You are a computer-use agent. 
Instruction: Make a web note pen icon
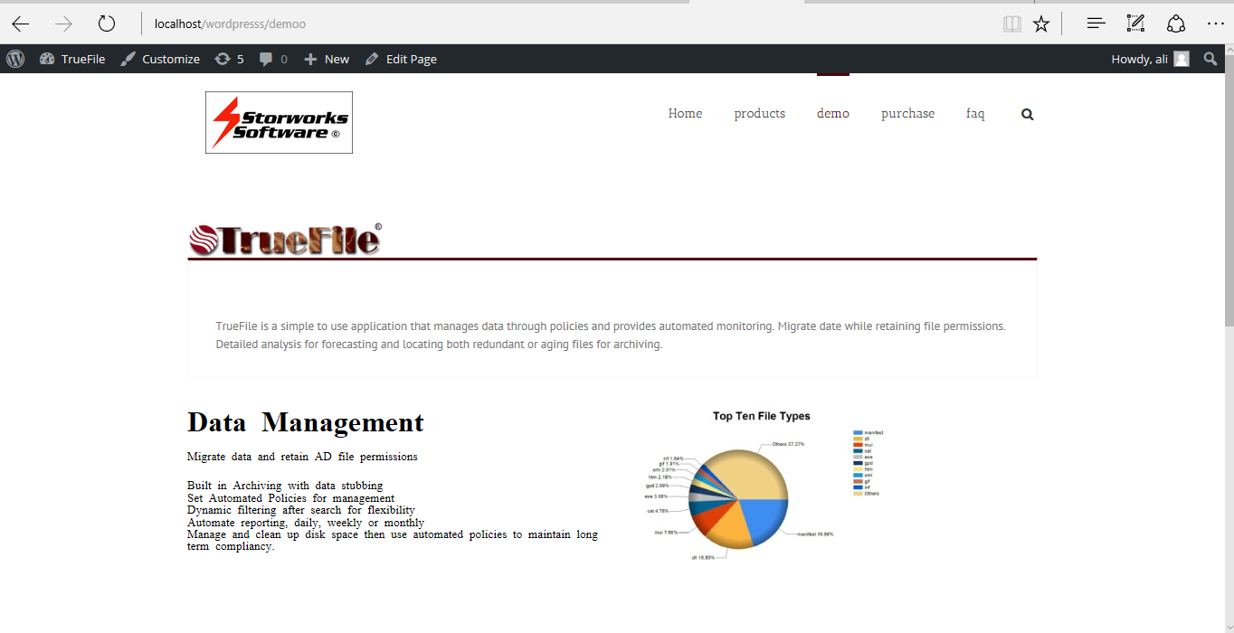[x=1135, y=24]
